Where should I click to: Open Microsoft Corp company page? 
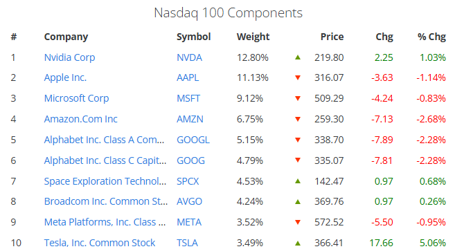[x=76, y=98]
